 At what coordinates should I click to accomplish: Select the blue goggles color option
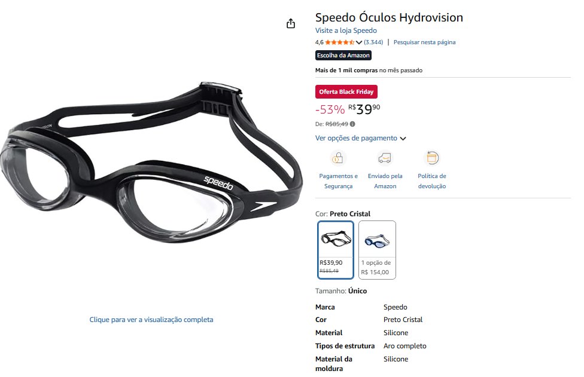pyautogui.click(x=377, y=250)
